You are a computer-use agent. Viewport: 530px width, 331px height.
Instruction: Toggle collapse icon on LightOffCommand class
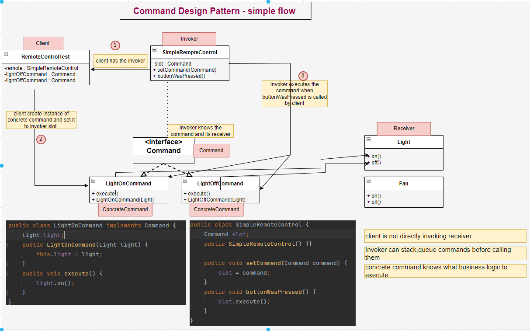[185, 181]
